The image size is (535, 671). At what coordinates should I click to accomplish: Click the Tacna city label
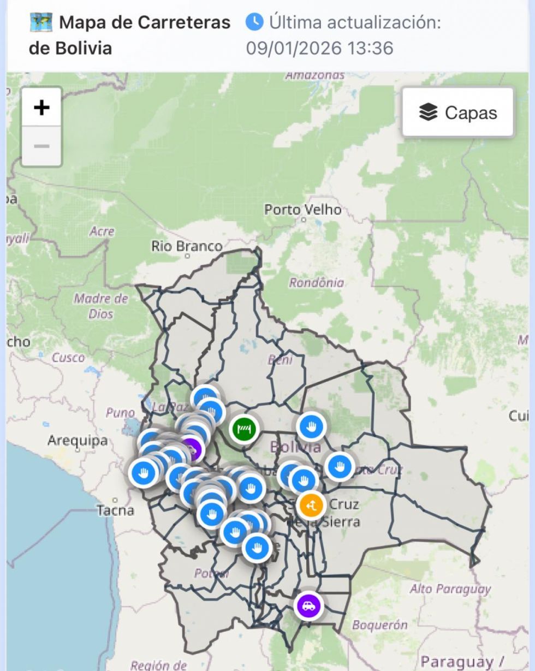(115, 510)
